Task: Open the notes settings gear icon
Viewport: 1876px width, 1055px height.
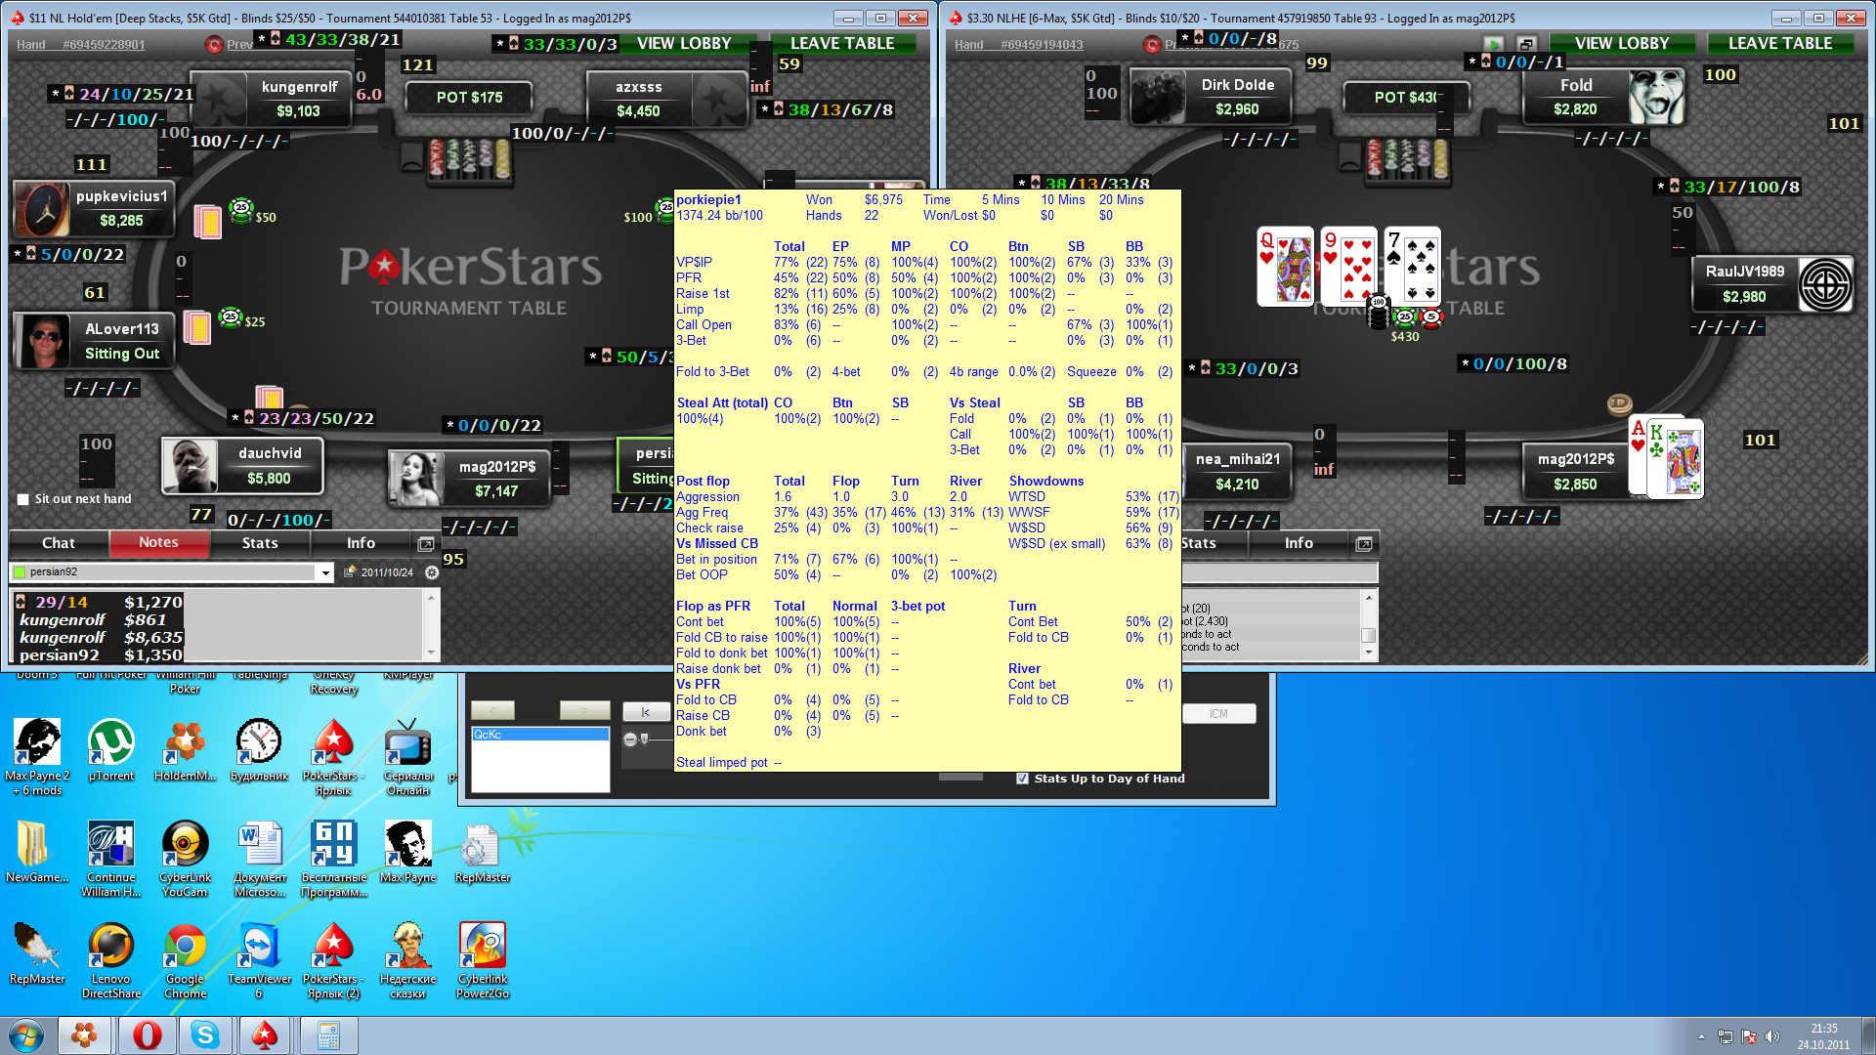Action: 432,572
